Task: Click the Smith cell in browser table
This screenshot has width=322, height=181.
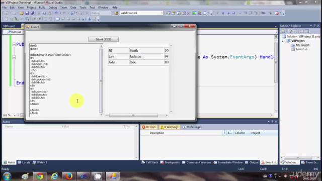Action: (146, 50)
